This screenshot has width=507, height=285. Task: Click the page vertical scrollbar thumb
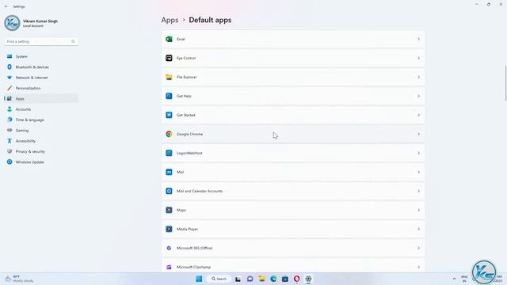click(x=505, y=83)
